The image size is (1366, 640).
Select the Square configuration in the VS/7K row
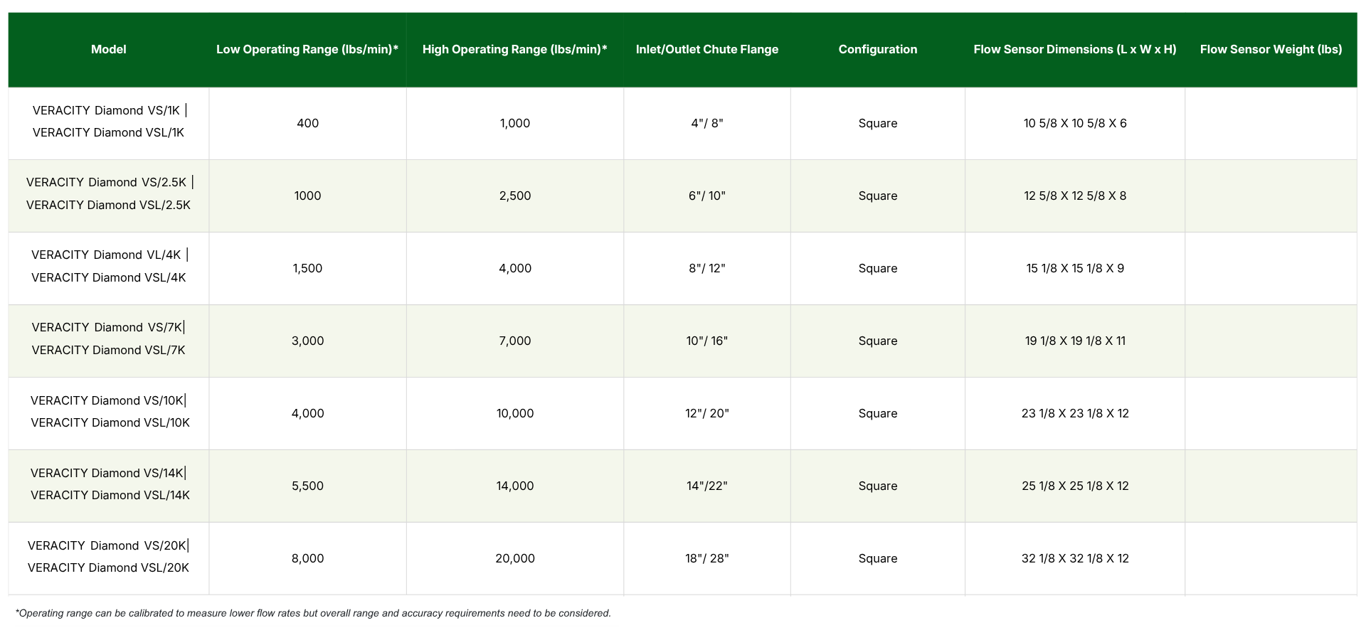[877, 341]
